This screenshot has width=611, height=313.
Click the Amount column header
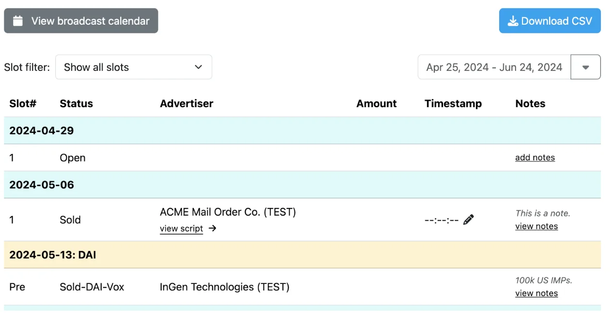(x=377, y=104)
